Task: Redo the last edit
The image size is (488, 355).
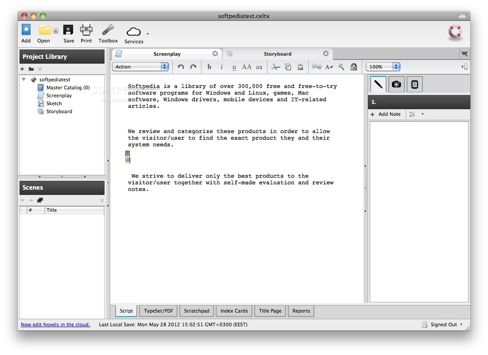Action: point(193,67)
